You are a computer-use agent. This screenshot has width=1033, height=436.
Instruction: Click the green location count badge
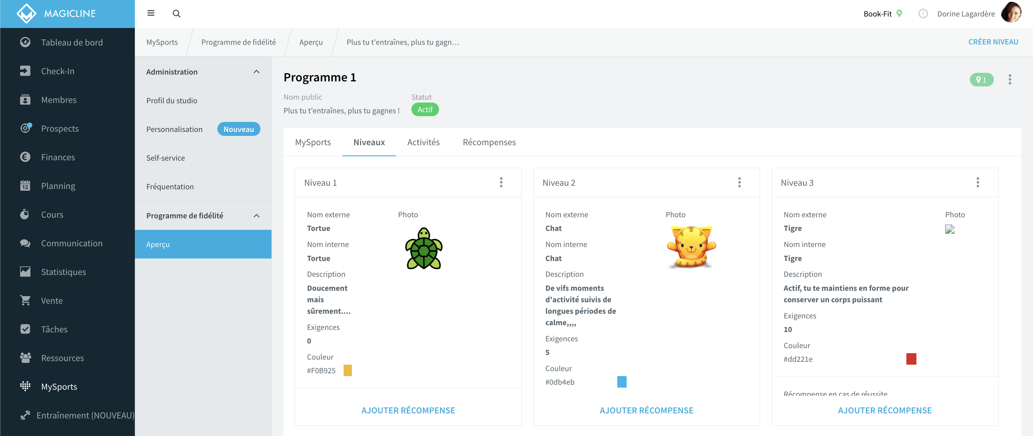pos(981,80)
